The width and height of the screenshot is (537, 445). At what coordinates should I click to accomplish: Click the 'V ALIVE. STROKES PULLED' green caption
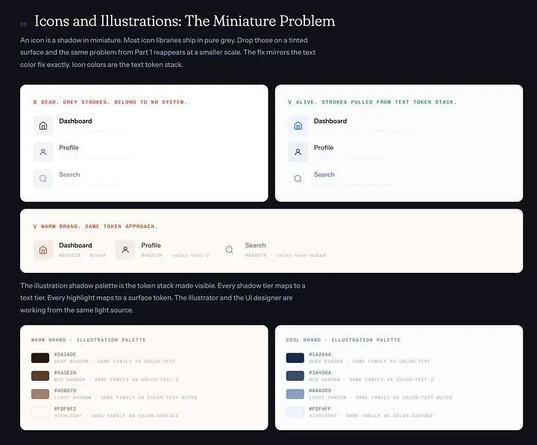[x=372, y=102]
